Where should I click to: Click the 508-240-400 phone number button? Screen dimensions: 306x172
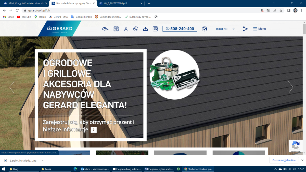[x=180, y=29]
